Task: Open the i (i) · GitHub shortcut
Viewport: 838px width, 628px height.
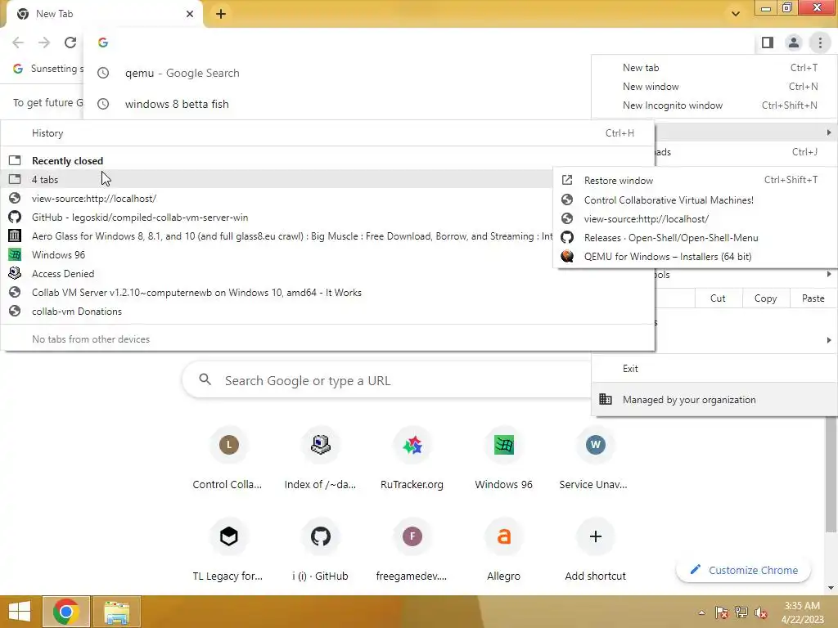Action: [x=320, y=551]
